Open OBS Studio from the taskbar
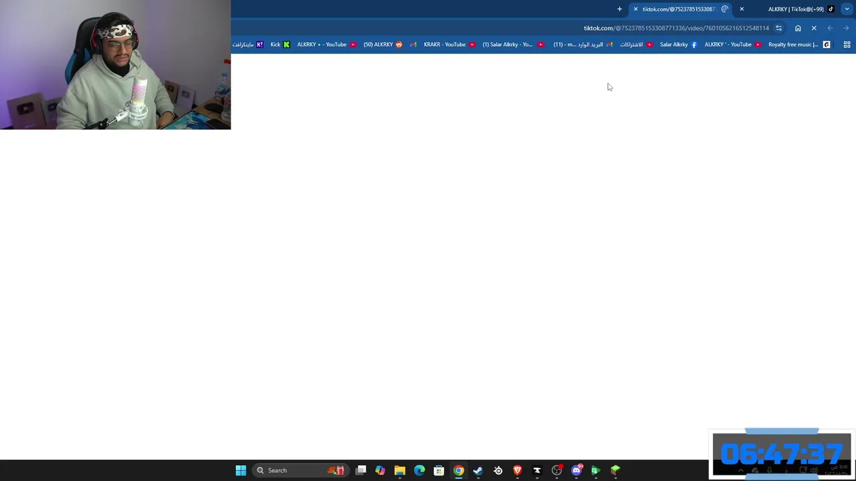Screen dimensions: 856x481 (x=557, y=470)
